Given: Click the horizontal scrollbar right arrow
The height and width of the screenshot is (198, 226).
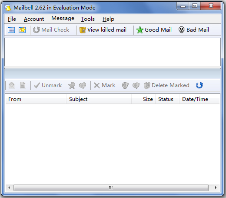Looking at the screenshot, I should 216,188.
